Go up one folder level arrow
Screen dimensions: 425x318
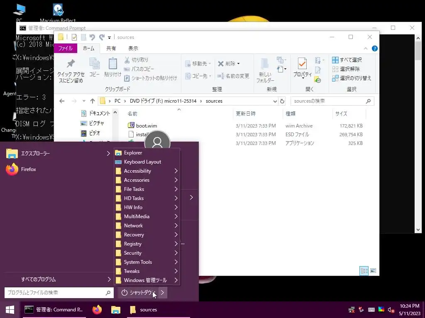(93, 101)
